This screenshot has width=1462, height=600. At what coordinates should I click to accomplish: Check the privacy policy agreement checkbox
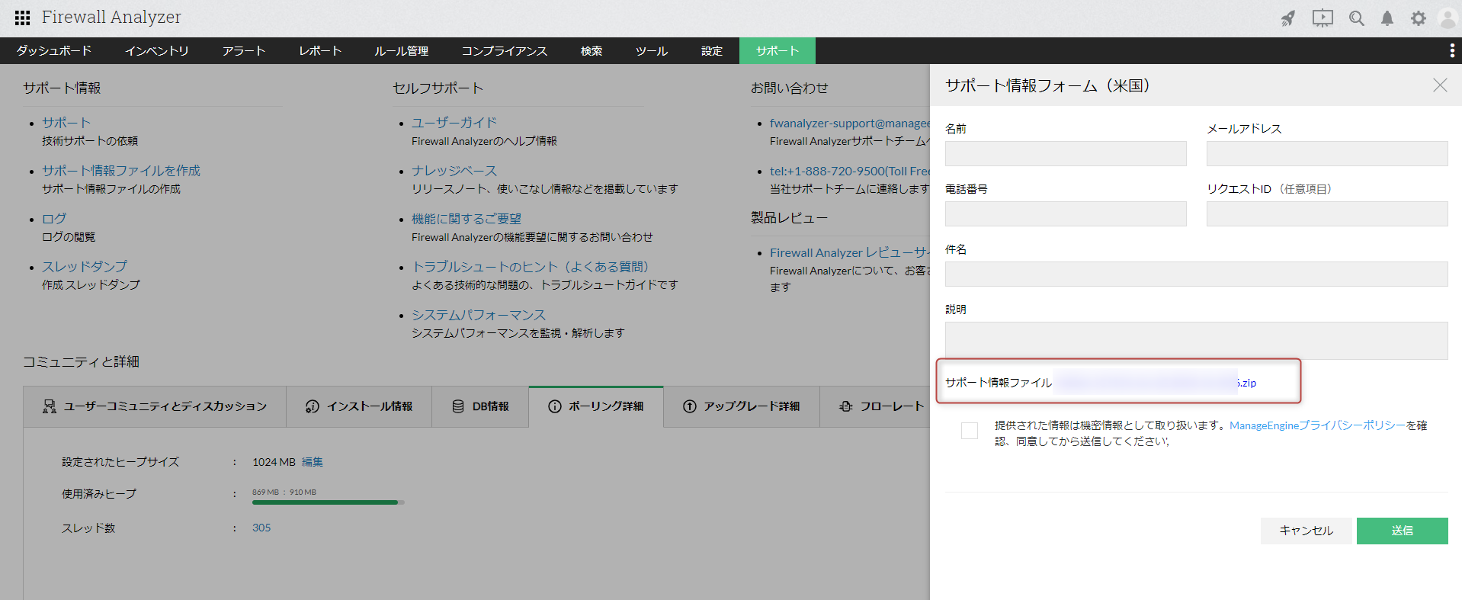[x=970, y=431]
